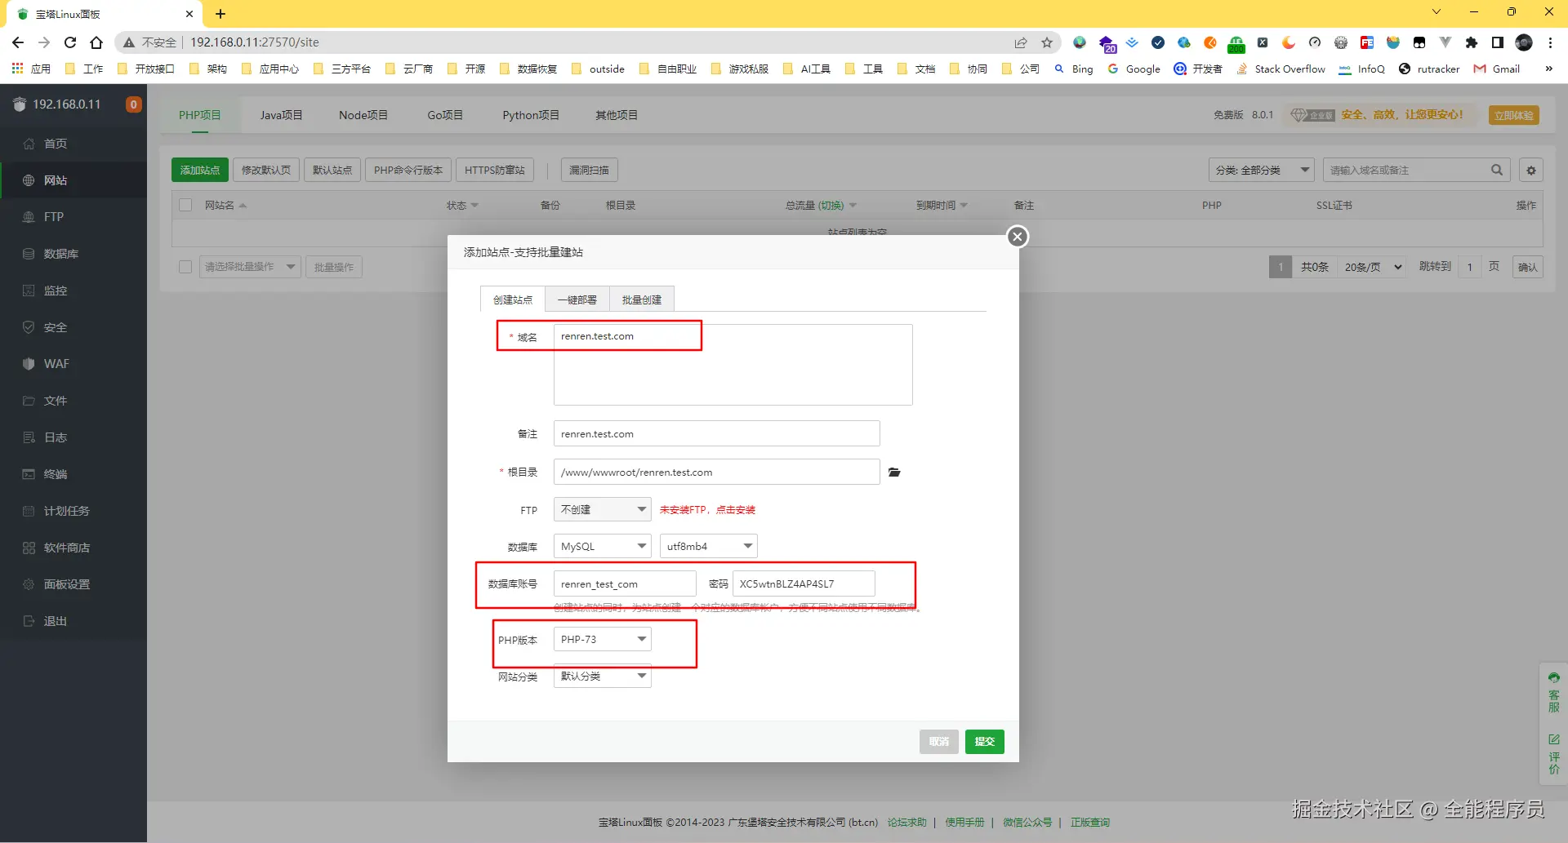Open the browser extensions puzzle icon
The image size is (1568, 843).
[x=1472, y=42]
